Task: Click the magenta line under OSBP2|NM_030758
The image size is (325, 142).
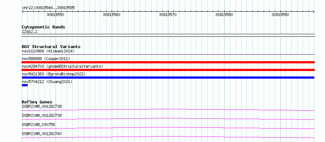Action: [x=168, y=128]
